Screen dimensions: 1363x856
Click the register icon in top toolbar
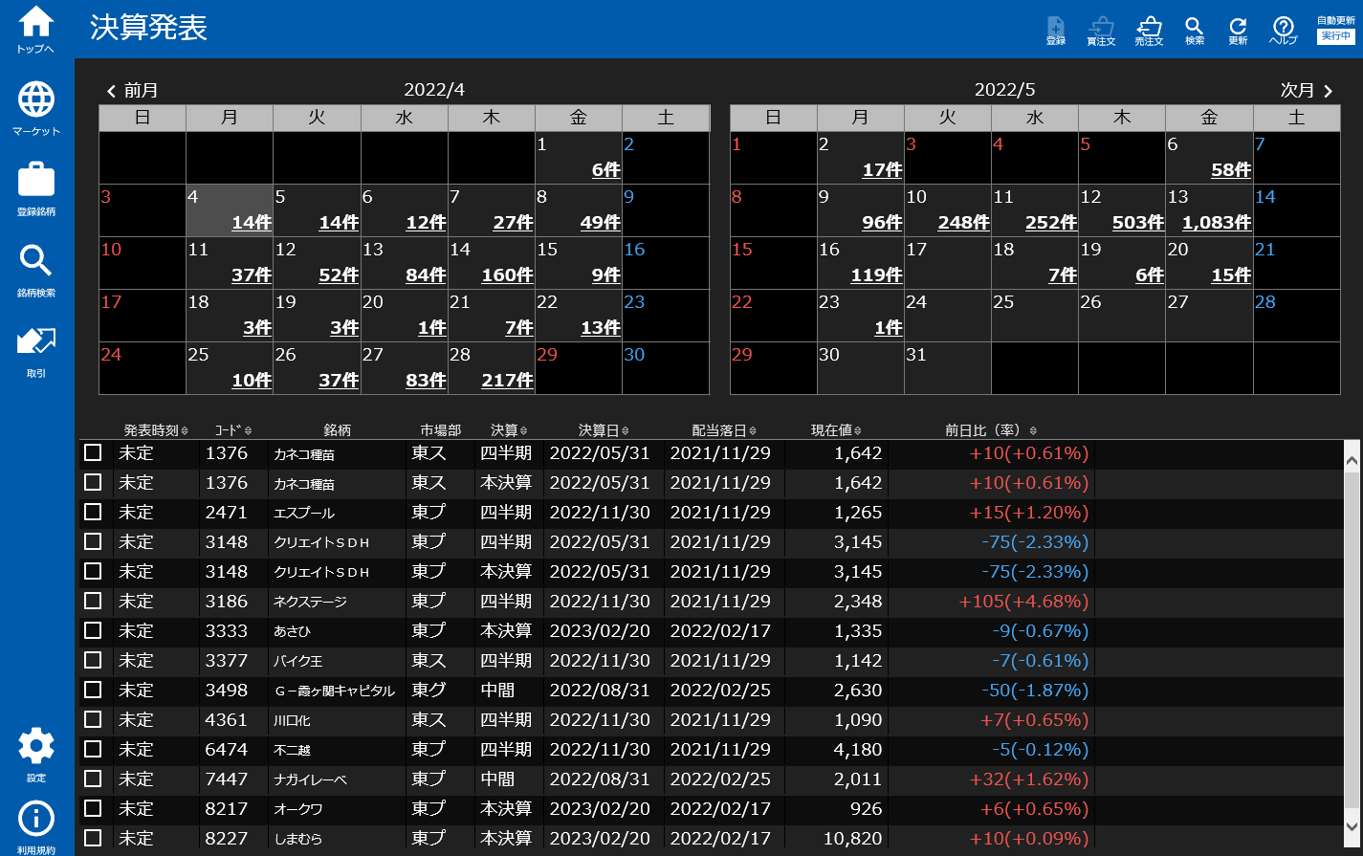pos(1055,31)
